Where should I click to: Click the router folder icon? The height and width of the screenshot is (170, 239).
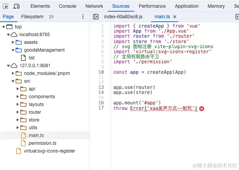click(23, 112)
